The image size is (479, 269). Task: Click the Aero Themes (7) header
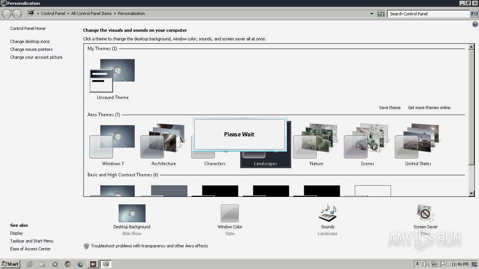point(104,115)
